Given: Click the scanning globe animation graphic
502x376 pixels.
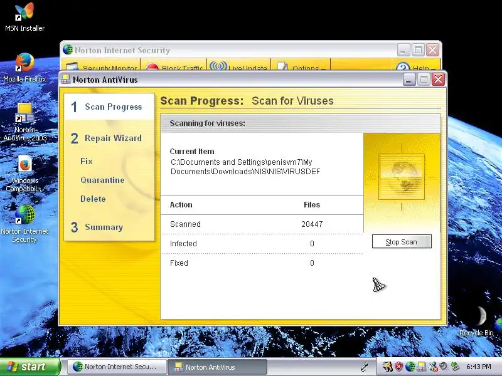Looking at the screenshot, I should click(x=402, y=177).
